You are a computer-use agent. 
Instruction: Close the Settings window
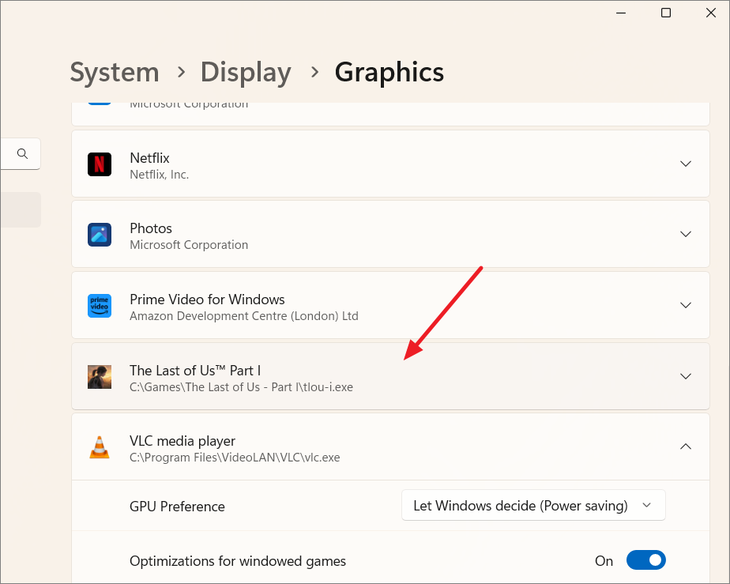pos(710,13)
